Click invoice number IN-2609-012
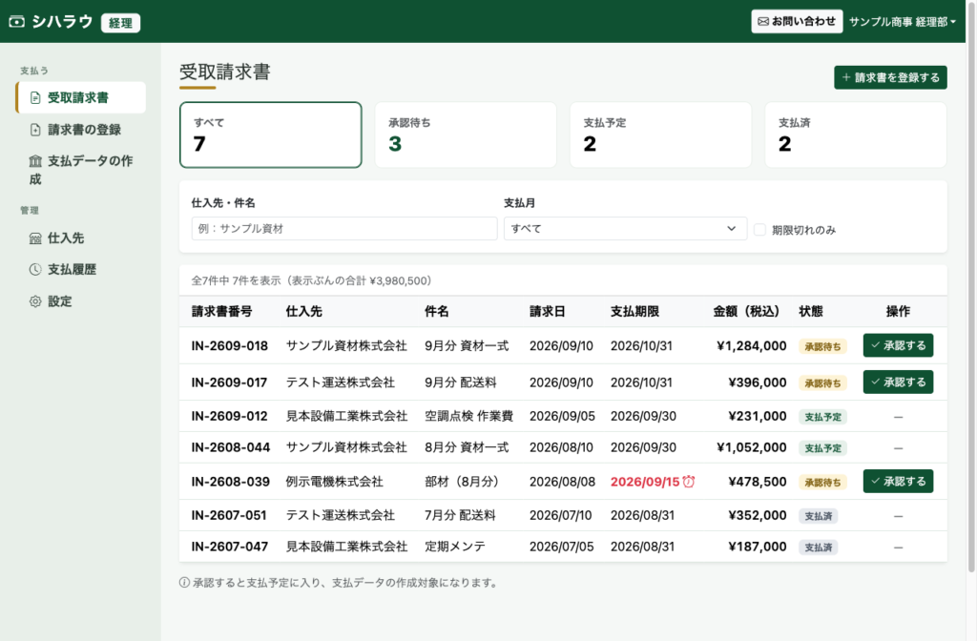 click(229, 416)
